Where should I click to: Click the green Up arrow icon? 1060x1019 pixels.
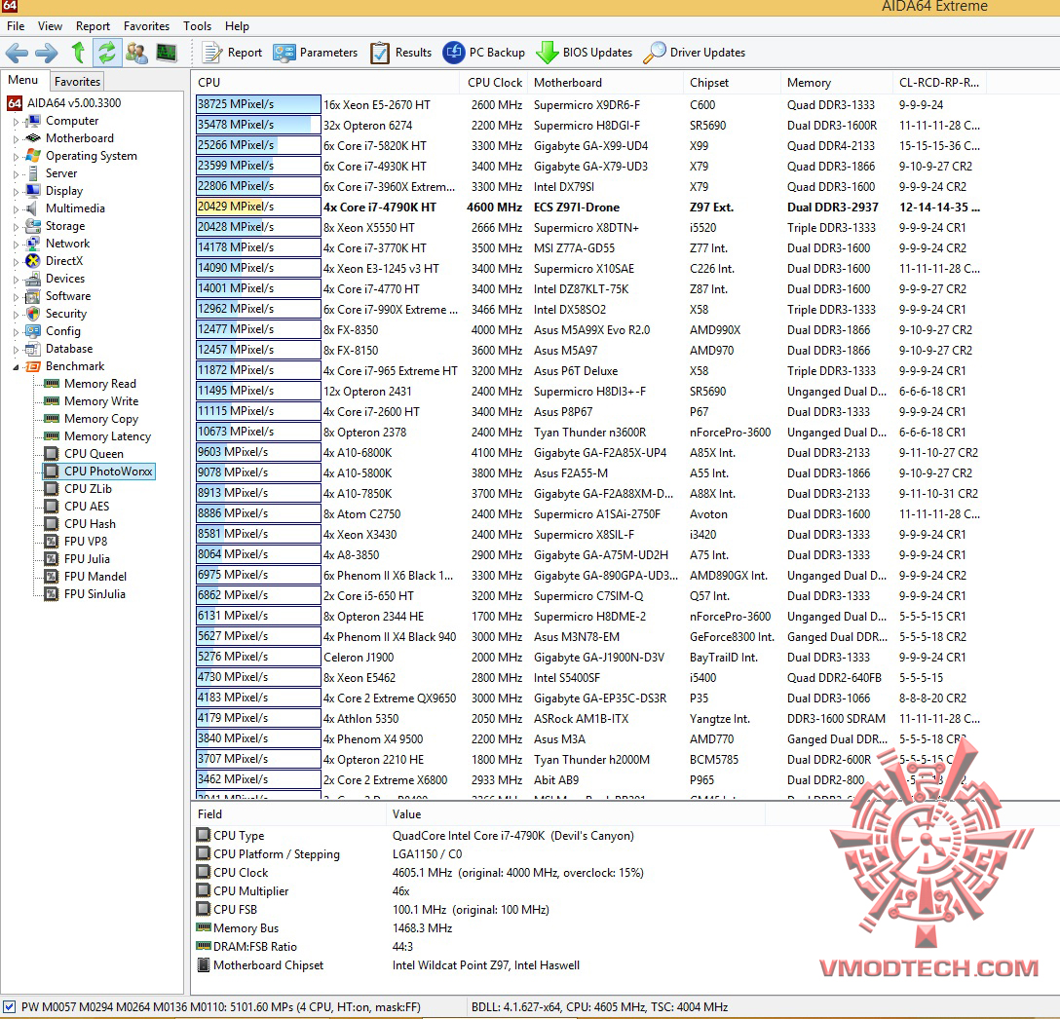point(78,53)
